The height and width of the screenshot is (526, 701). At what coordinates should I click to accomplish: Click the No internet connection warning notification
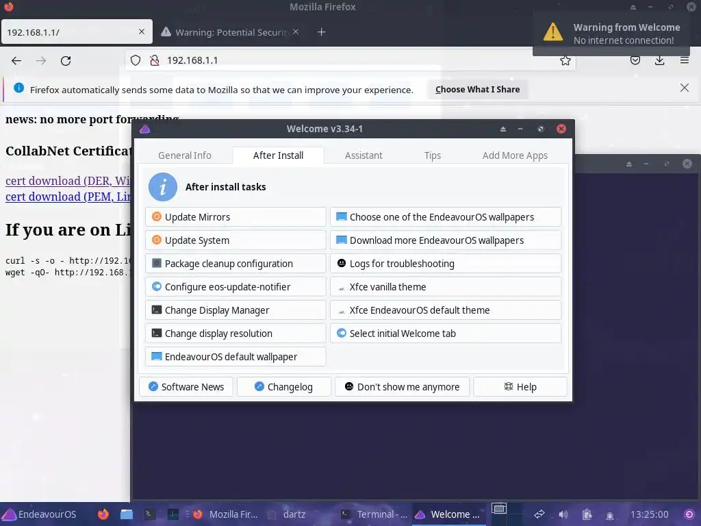(x=611, y=34)
